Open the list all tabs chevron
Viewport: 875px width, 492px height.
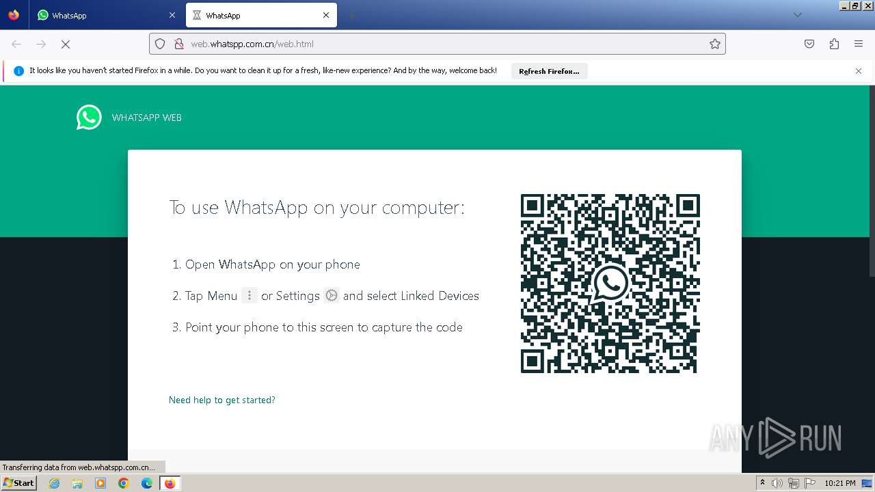click(797, 15)
